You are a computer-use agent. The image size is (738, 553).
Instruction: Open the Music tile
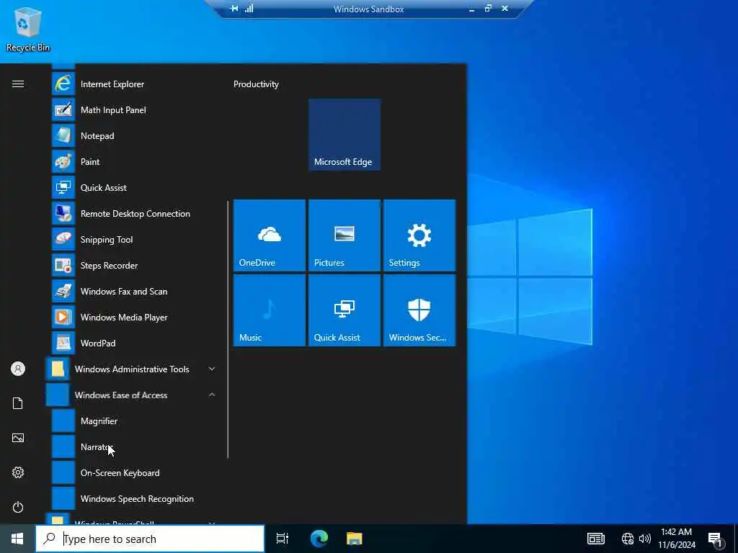click(x=270, y=310)
